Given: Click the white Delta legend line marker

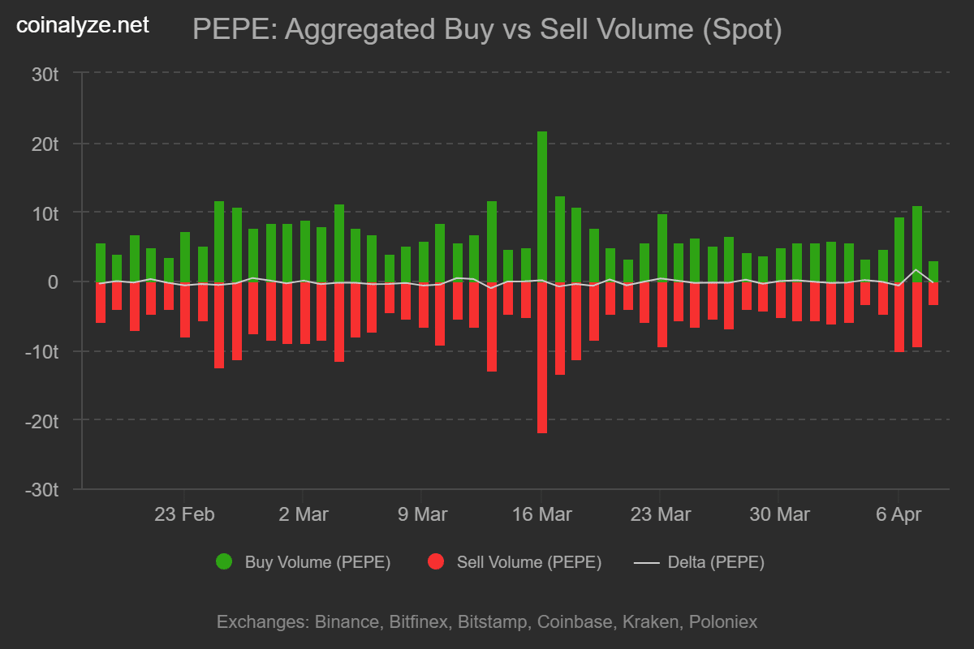Looking at the screenshot, I should [x=645, y=562].
